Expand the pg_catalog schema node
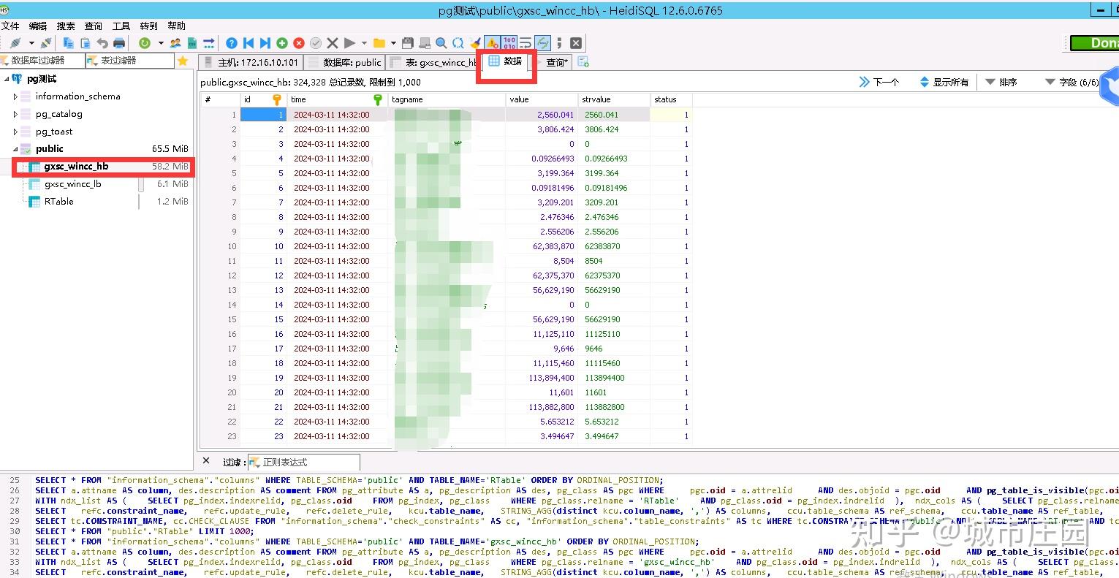Viewport: 1119px width, 578px height. tap(16, 113)
